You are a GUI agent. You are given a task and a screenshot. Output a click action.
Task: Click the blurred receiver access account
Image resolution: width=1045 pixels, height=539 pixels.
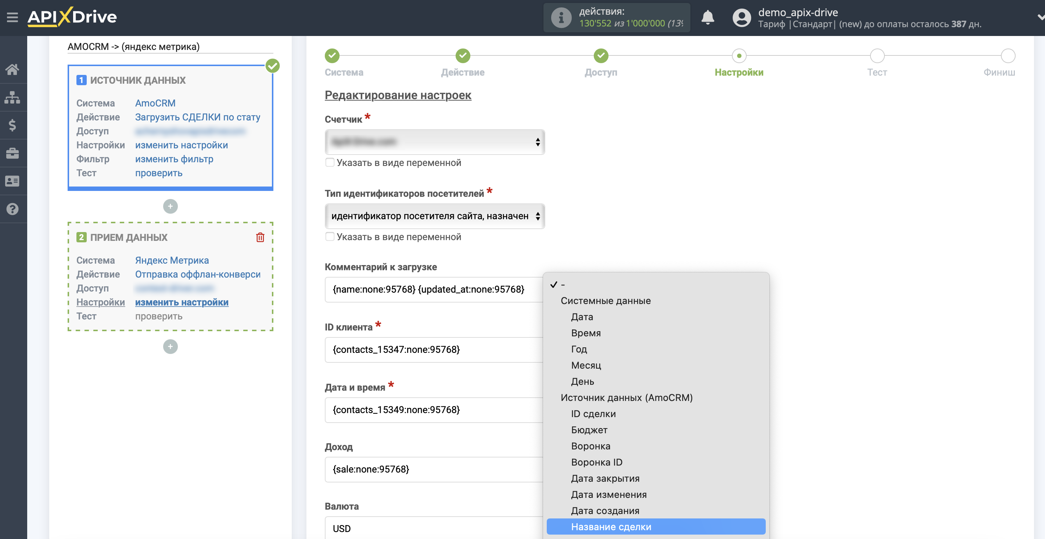(175, 288)
